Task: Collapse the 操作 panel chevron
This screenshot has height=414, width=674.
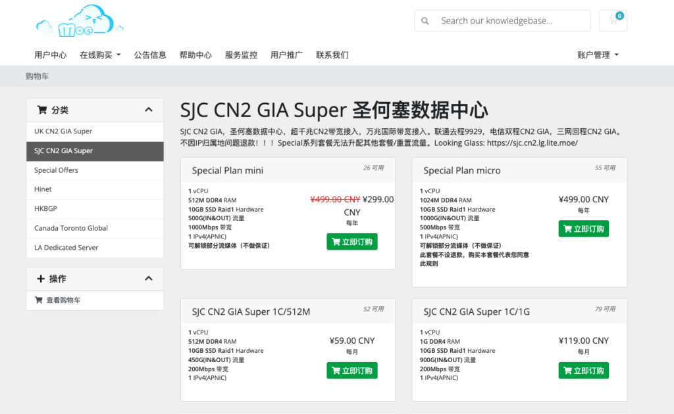Action: click(x=149, y=279)
